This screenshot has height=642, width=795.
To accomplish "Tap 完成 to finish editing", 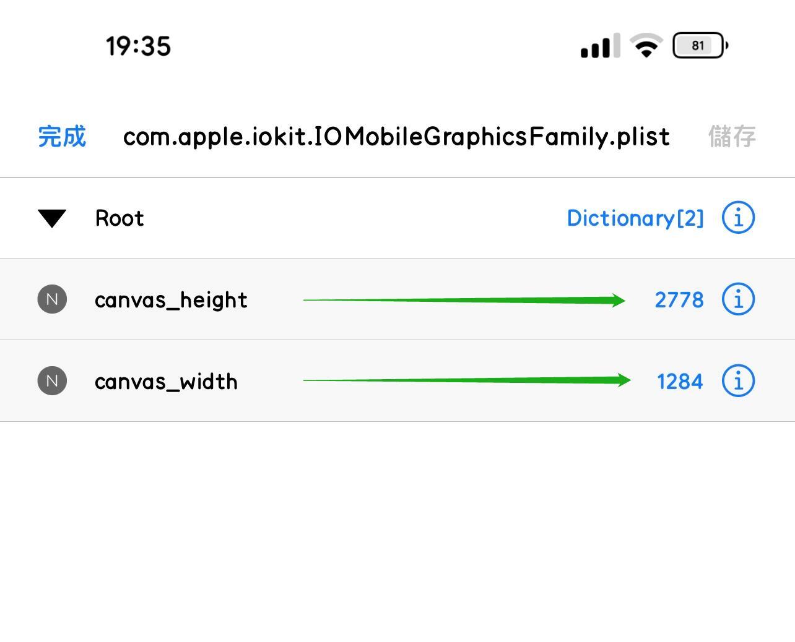I will (62, 137).
